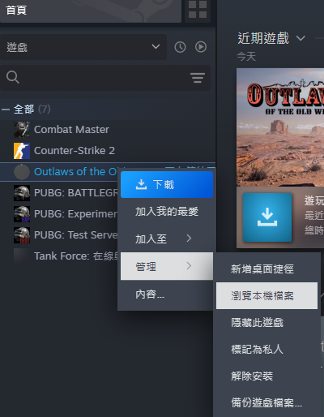Collapse the 全部 games category
Viewport: 324px width, 417px height.
click(6, 110)
